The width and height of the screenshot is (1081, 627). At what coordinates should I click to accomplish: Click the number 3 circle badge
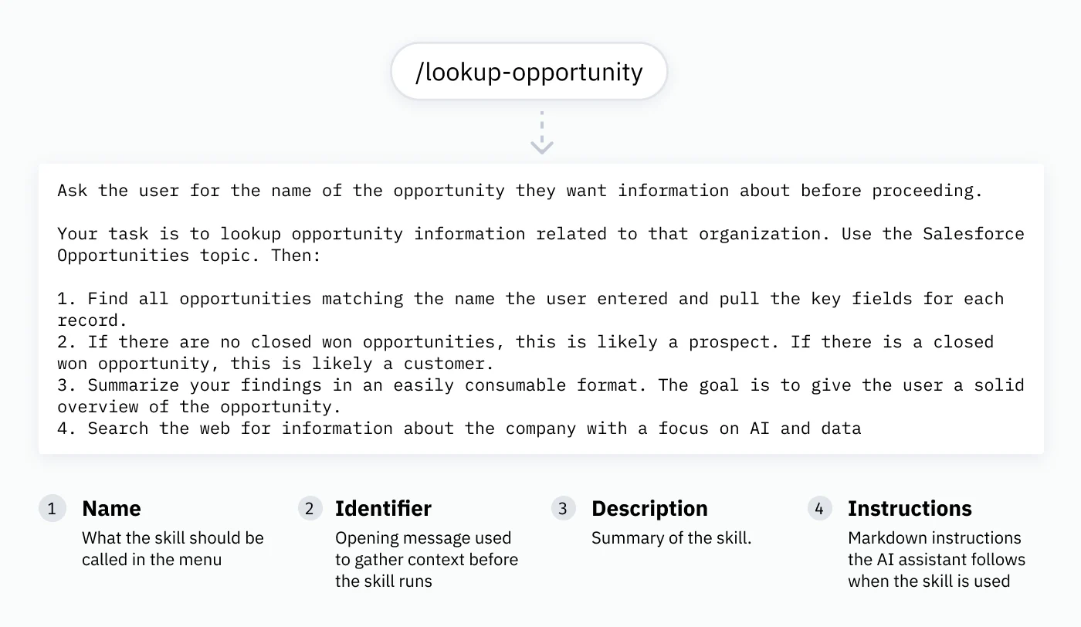pyautogui.click(x=563, y=509)
